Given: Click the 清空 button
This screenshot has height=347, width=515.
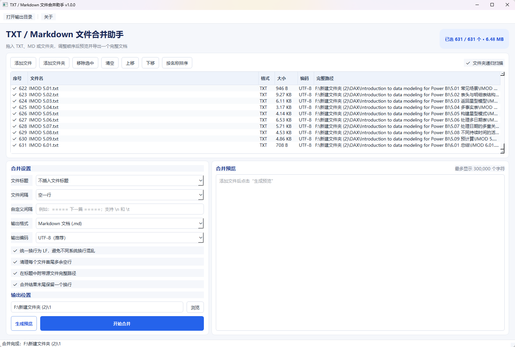Looking at the screenshot, I should point(110,63).
